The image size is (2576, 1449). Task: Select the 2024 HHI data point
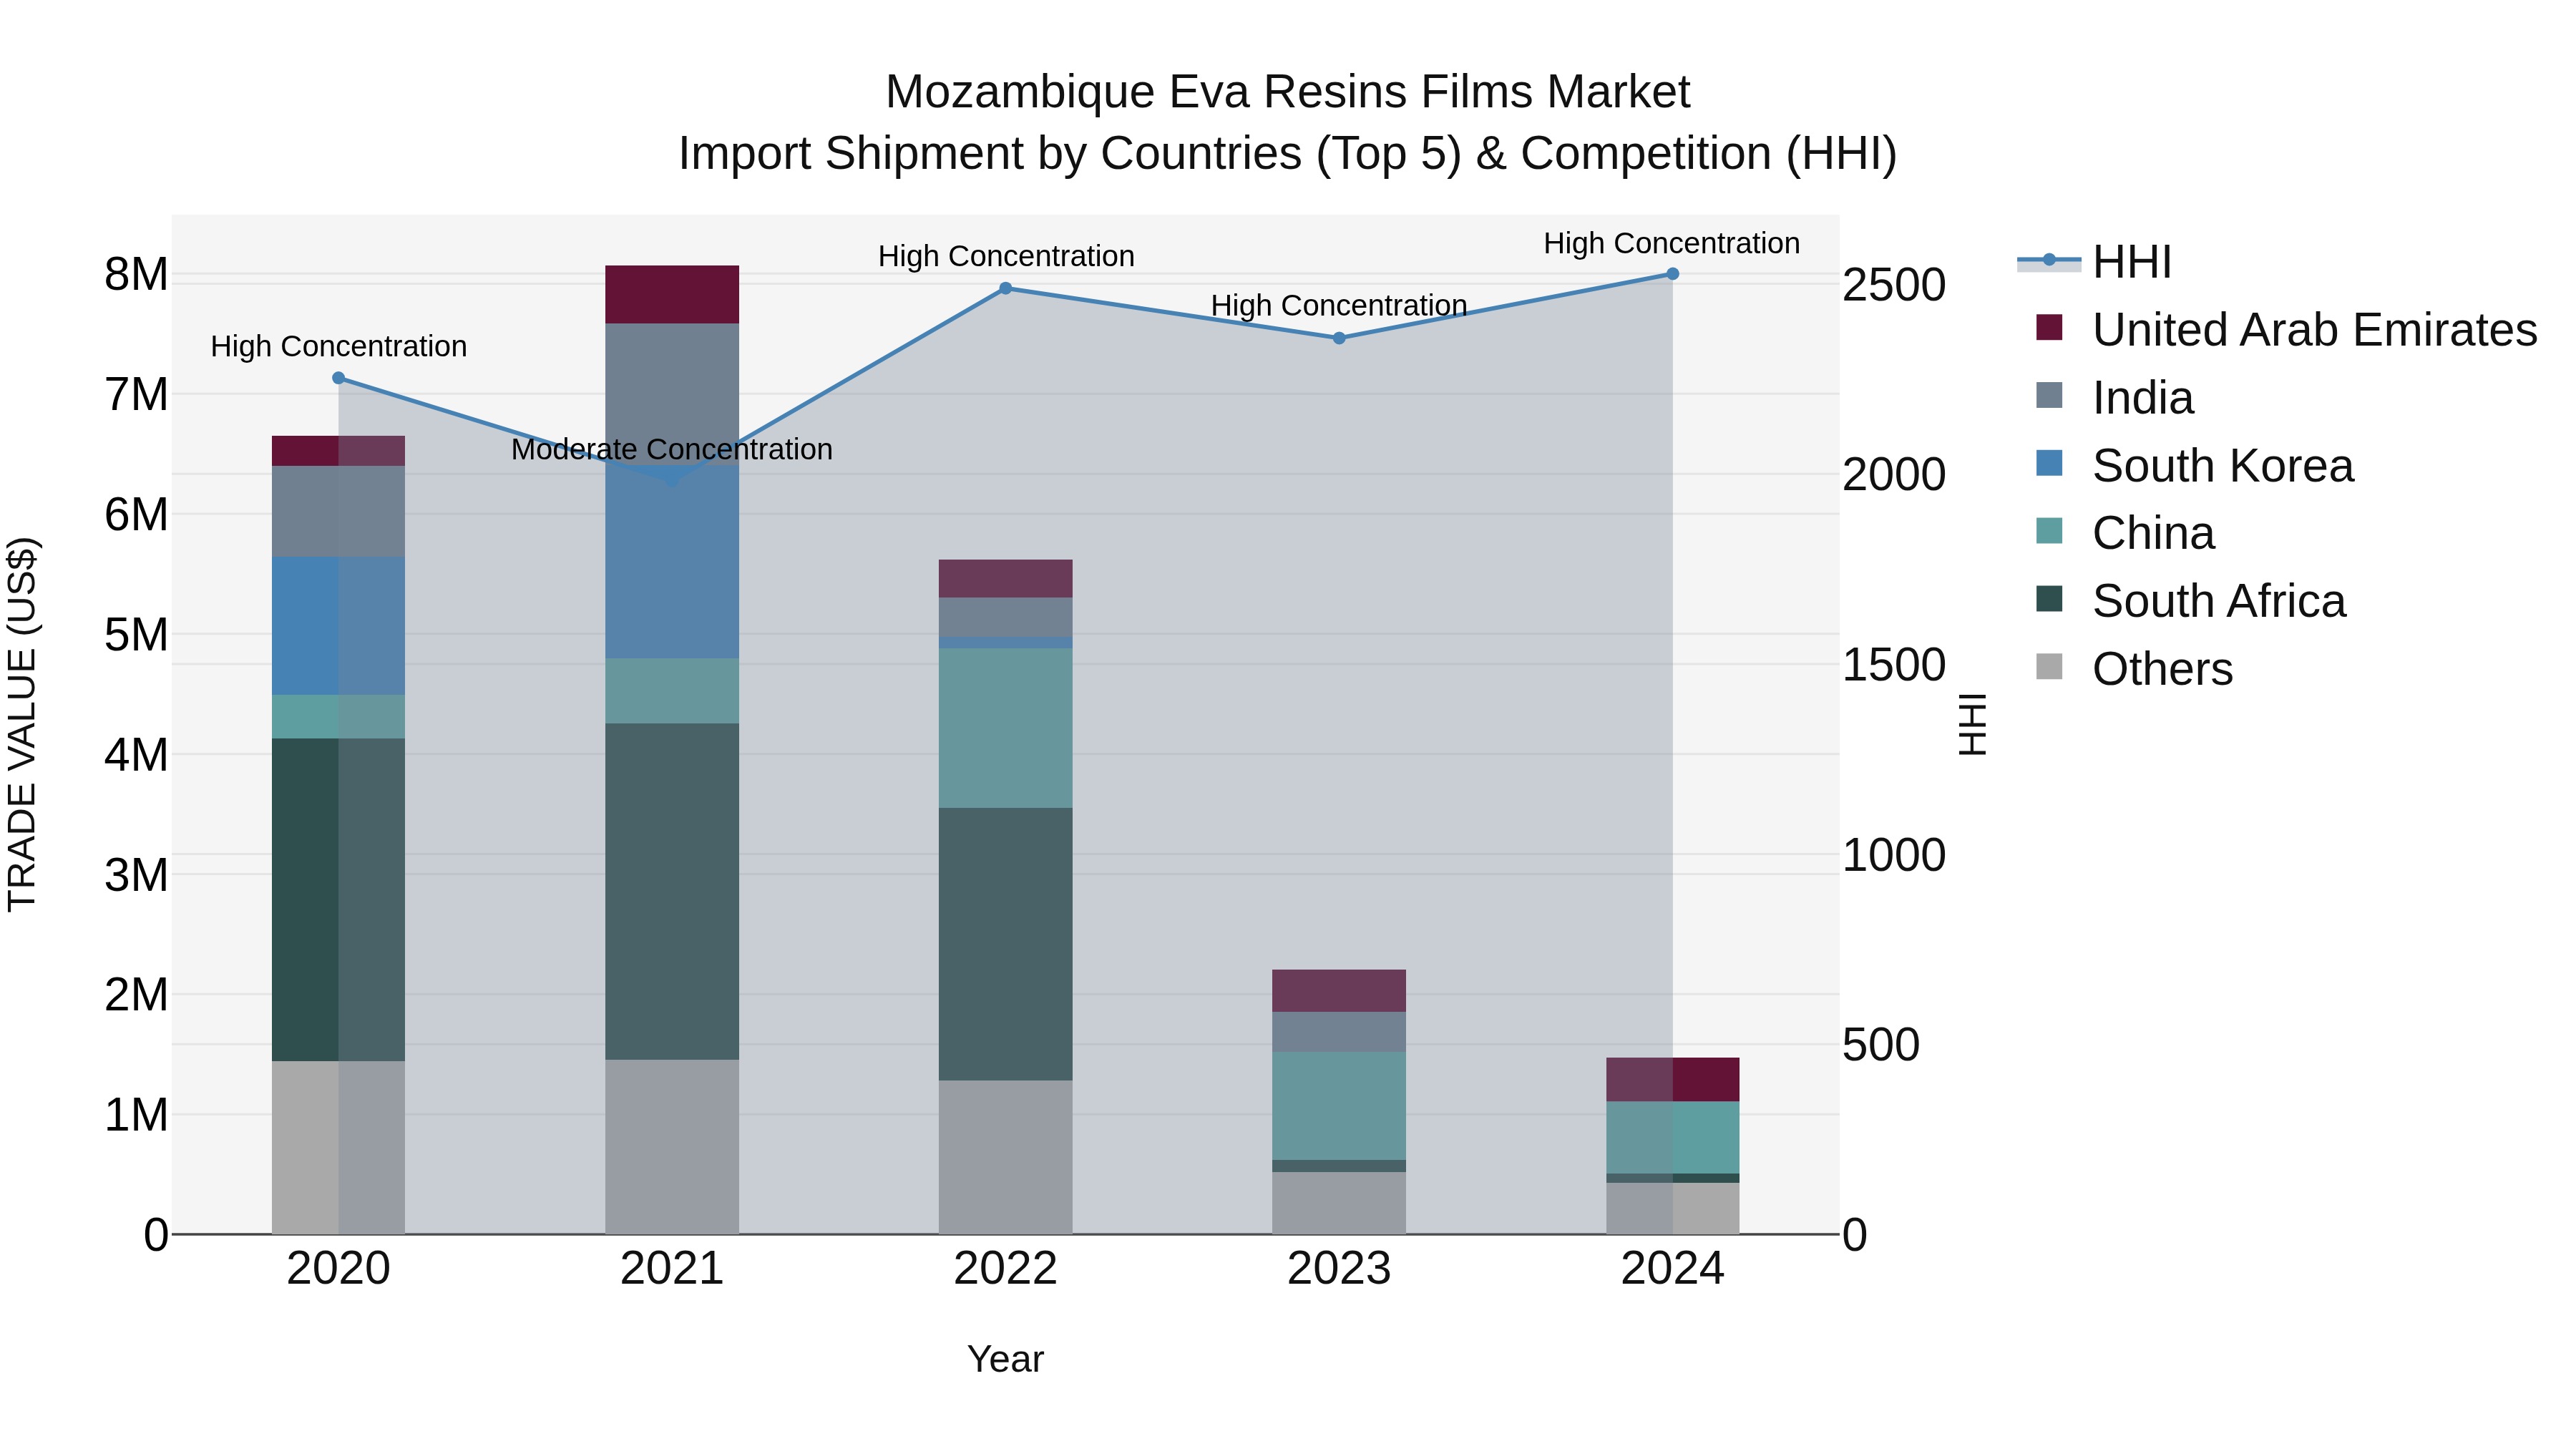[x=1673, y=274]
